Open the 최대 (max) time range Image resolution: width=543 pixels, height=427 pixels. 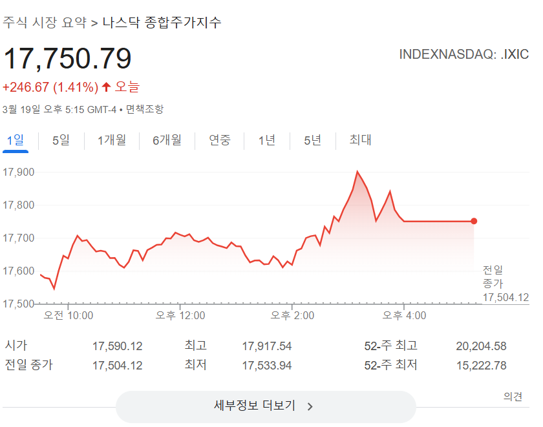click(x=359, y=140)
